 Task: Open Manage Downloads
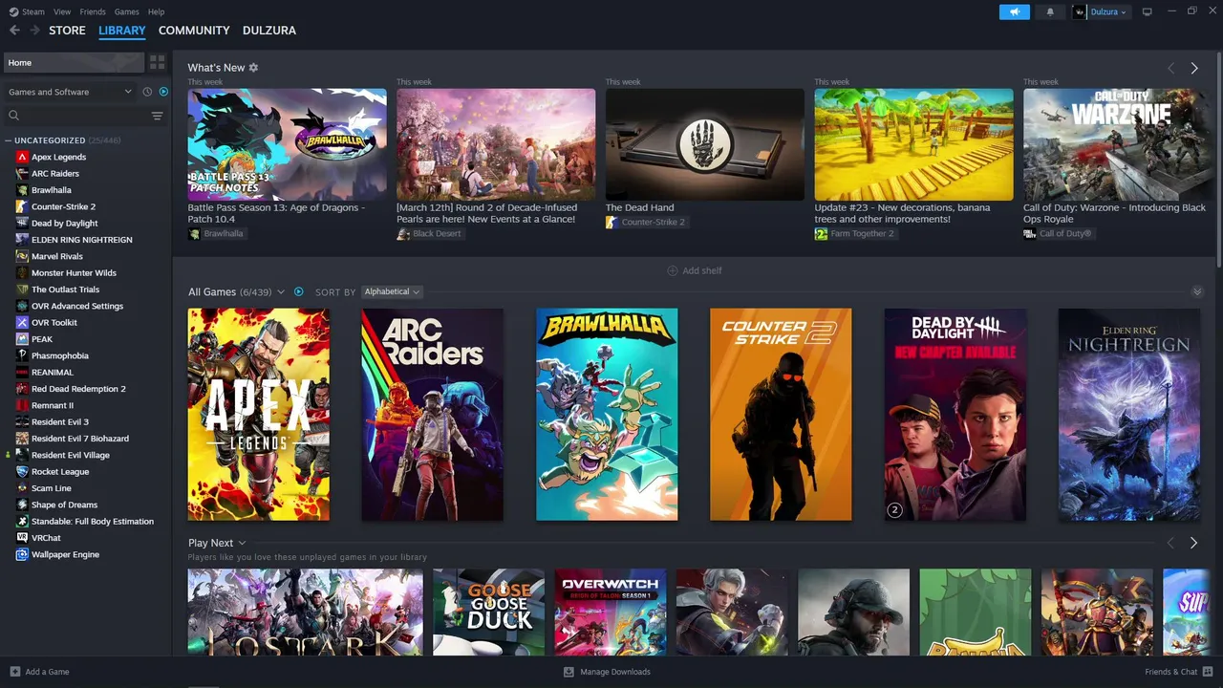point(607,672)
